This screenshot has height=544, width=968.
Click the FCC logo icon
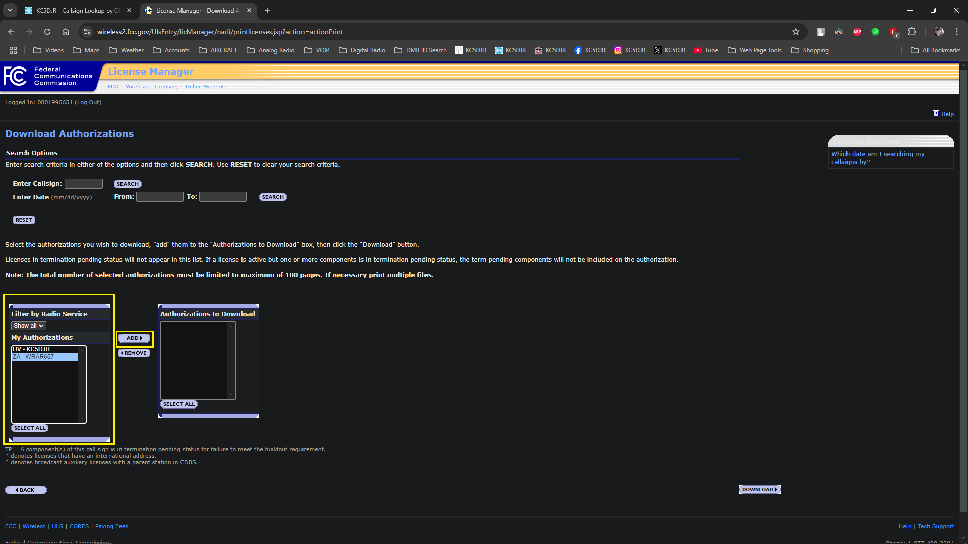15,77
